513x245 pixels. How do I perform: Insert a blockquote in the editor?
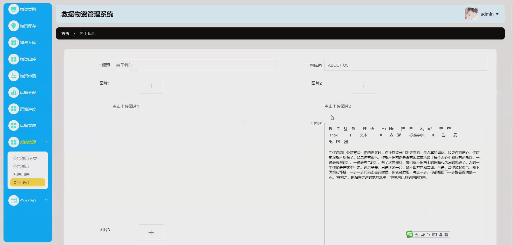pyautogui.click(x=365, y=129)
